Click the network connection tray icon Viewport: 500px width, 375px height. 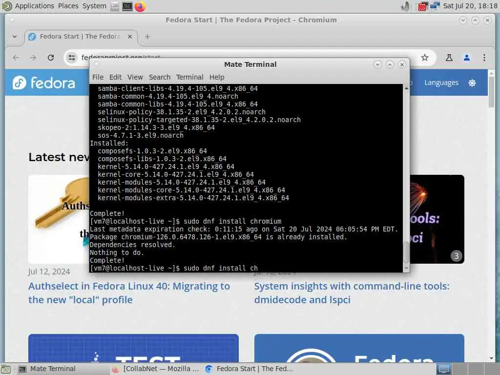(435, 6)
